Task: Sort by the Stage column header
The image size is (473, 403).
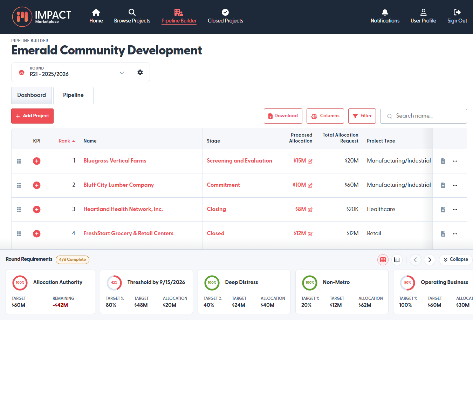Action: click(x=213, y=141)
